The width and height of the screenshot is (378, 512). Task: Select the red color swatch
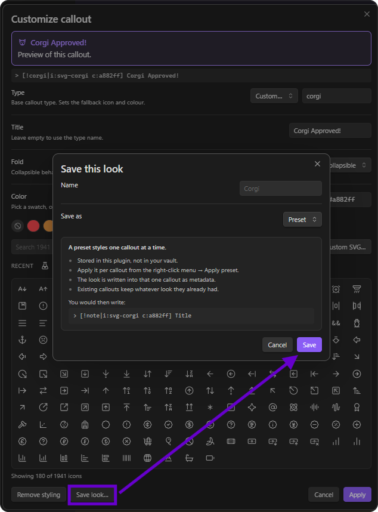tap(33, 226)
